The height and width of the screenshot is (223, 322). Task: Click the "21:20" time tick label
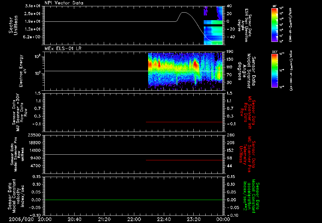click(104, 219)
